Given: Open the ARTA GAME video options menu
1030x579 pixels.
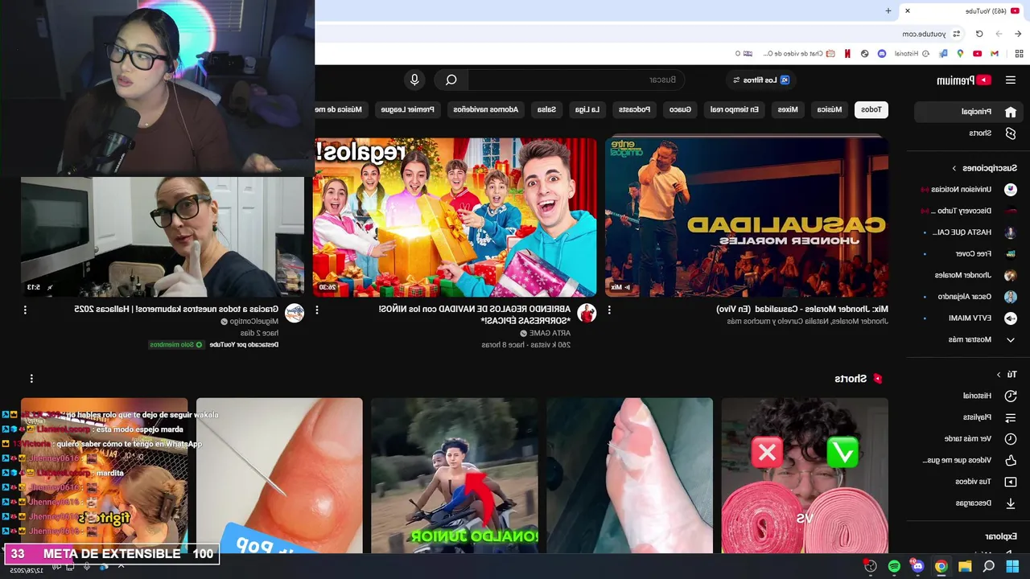Looking at the screenshot, I should tap(317, 310).
